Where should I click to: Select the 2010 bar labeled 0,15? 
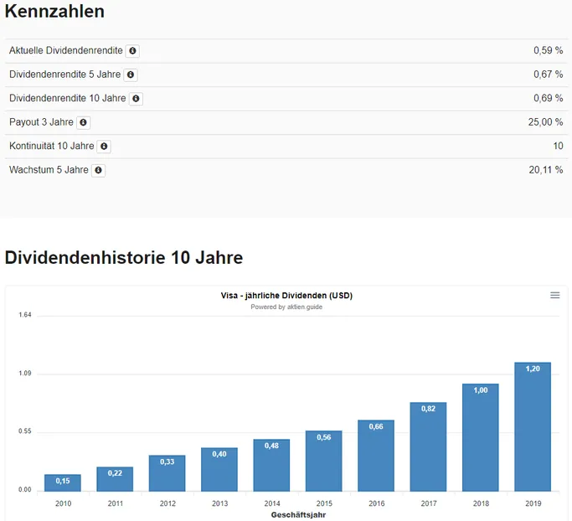pyautogui.click(x=63, y=482)
